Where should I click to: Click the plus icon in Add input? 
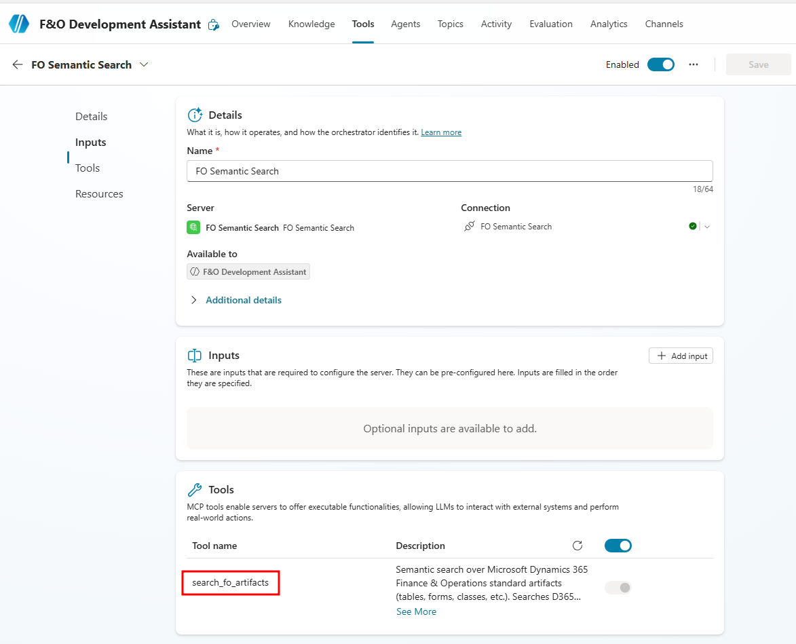pos(662,356)
